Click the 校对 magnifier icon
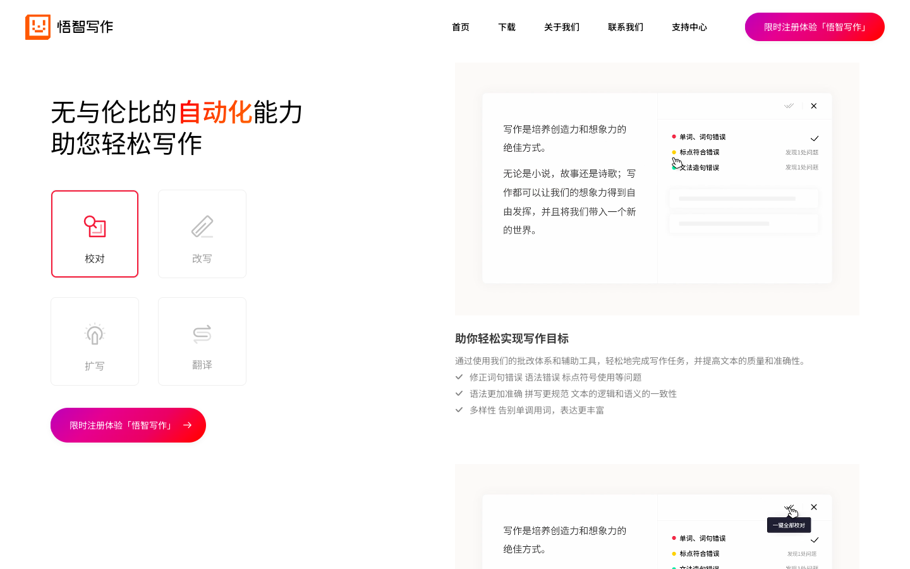This screenshot has width=910, height=569. 95,226
